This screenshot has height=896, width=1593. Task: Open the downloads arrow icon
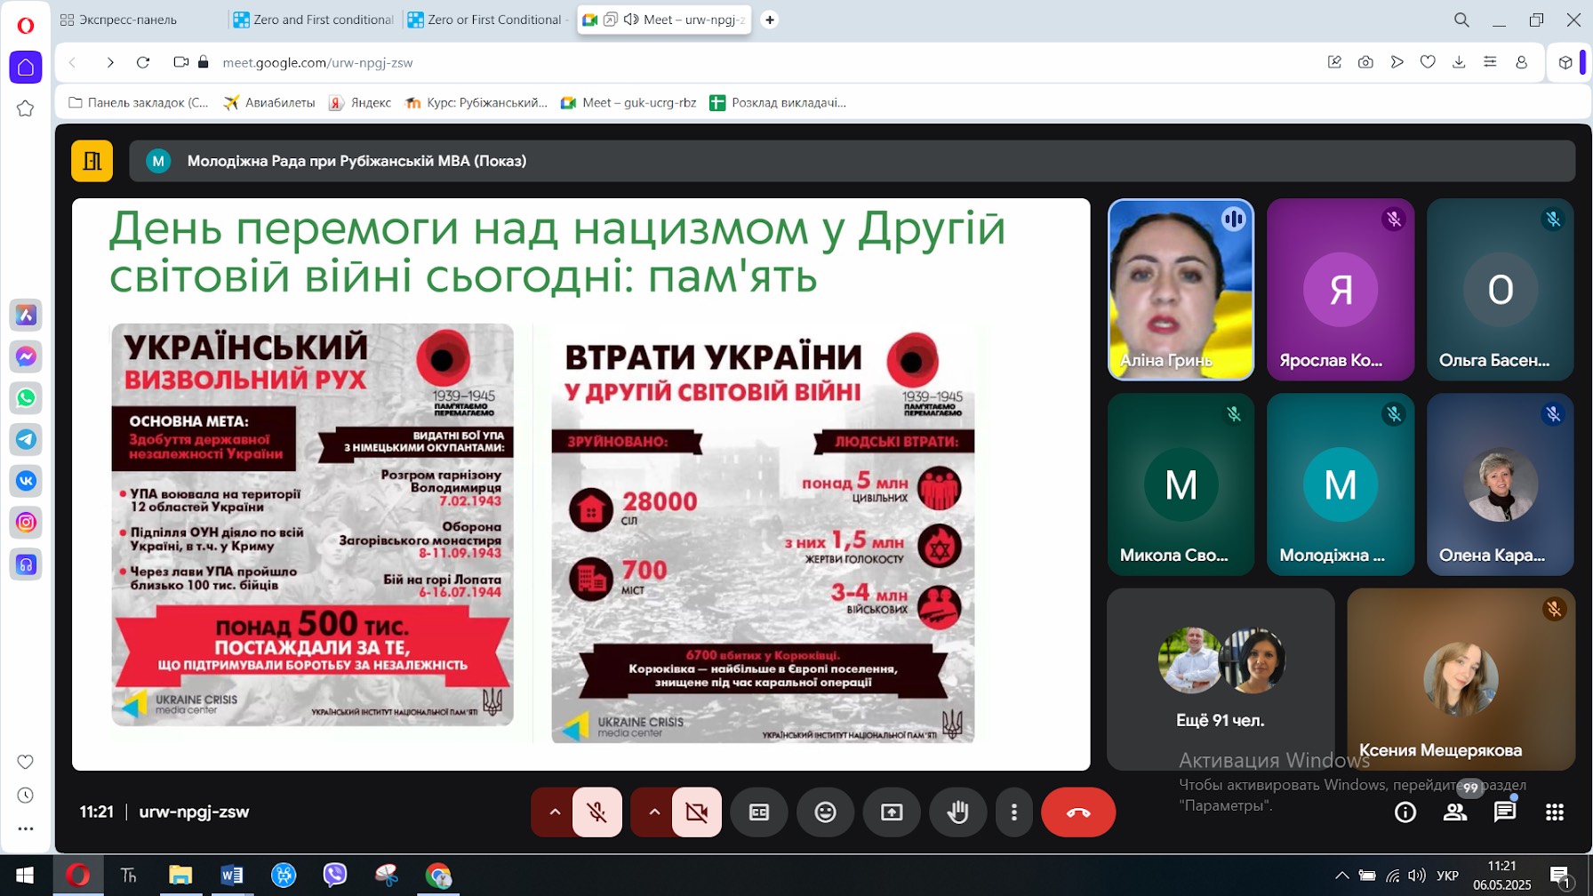tap(1459, 62)
